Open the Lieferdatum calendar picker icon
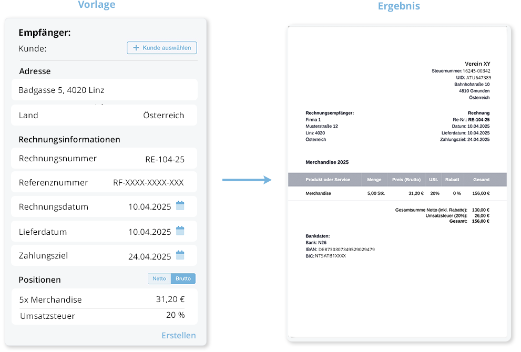The height and width of the screenshot is (352, 521). pyautogui.click(x=180, y=231)
